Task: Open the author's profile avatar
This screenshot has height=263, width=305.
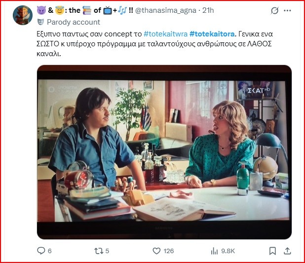Action: (23, 15)
